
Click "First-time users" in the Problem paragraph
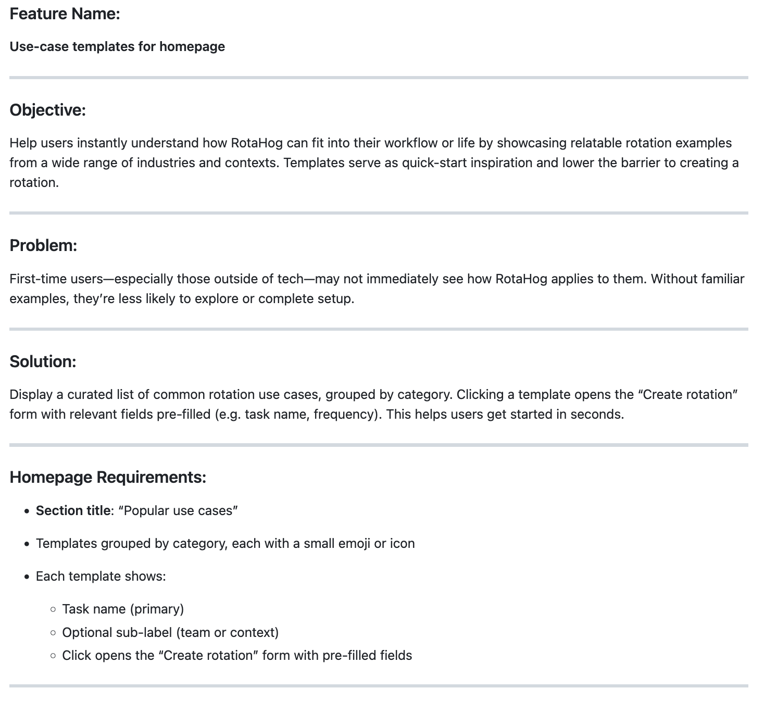pyautogui.click(x=56, y=279)
